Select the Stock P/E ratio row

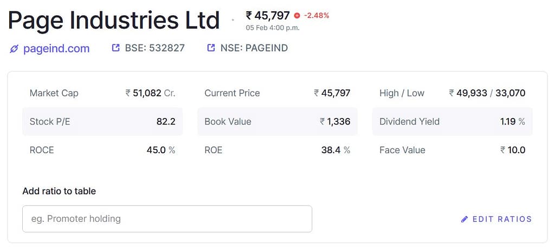click(102, 122)
